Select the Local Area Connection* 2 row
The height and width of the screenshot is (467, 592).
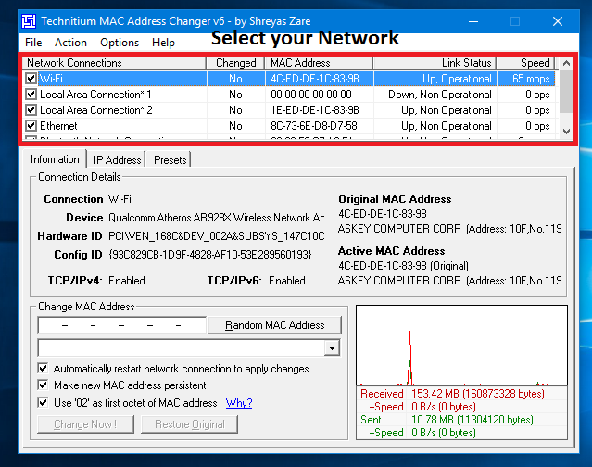click(x=289, y=110)
